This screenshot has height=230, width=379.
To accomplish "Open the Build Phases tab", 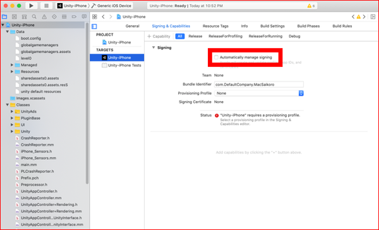I will pos(308,26).
